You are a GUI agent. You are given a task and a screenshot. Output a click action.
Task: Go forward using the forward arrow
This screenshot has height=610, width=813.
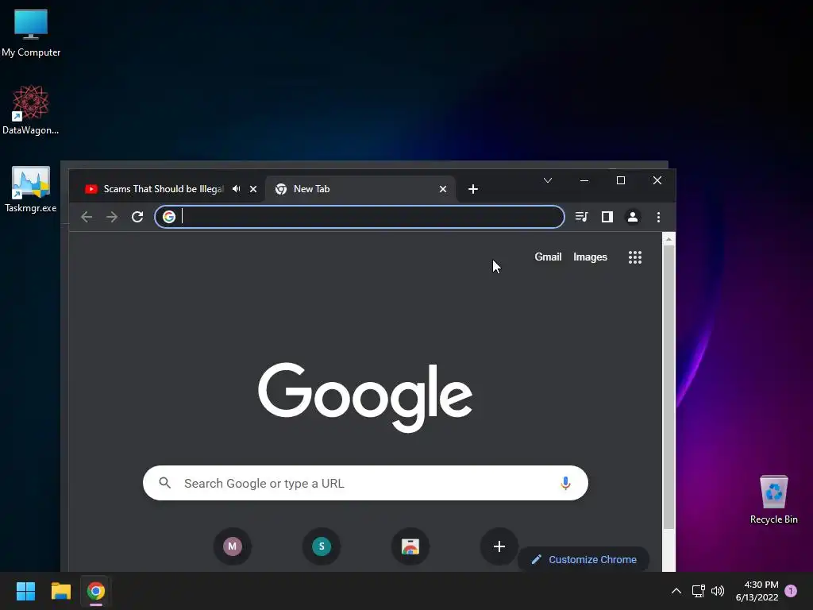tap(111, 217)
